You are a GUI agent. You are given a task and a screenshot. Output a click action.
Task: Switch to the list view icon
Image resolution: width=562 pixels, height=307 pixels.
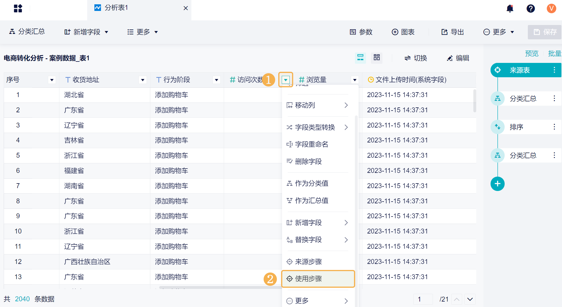(x=360, y=58)
